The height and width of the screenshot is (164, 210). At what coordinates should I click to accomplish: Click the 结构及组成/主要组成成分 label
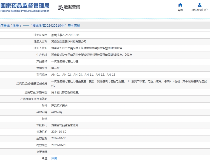[32, 83]
